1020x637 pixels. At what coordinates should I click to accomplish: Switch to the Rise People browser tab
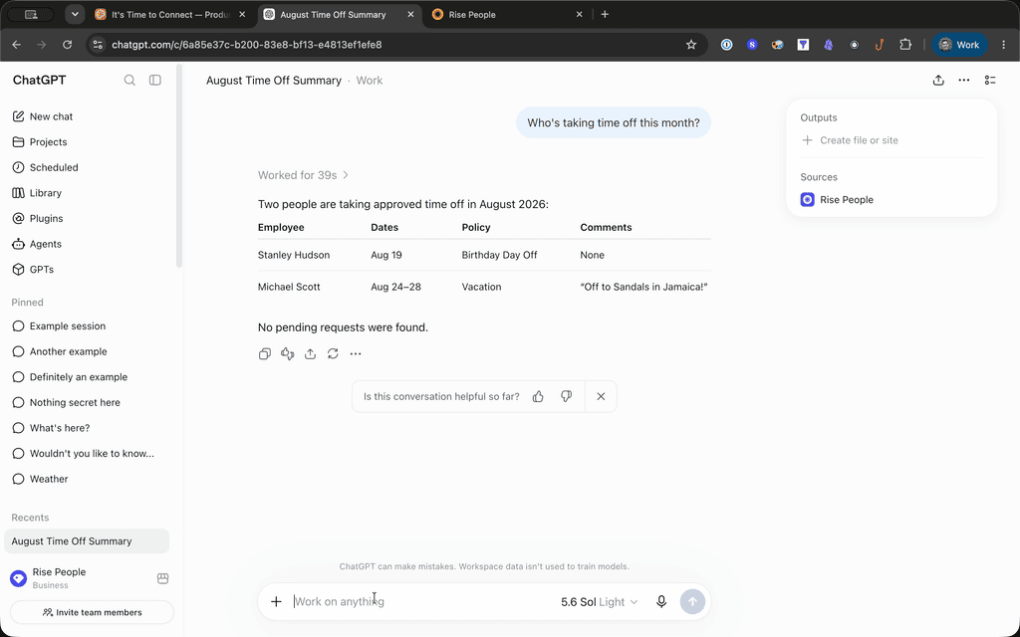(507, 14)
